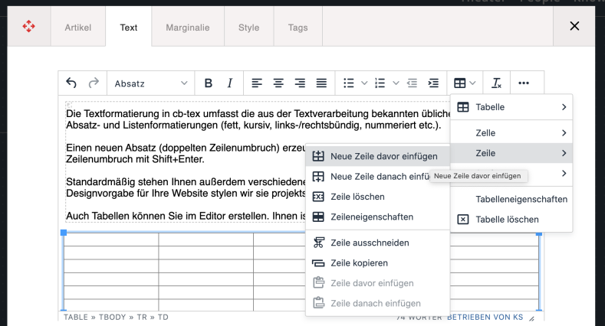Show more toolbar options (three dots)
Screen dimensions: 605x326
[x=524, y=83]
